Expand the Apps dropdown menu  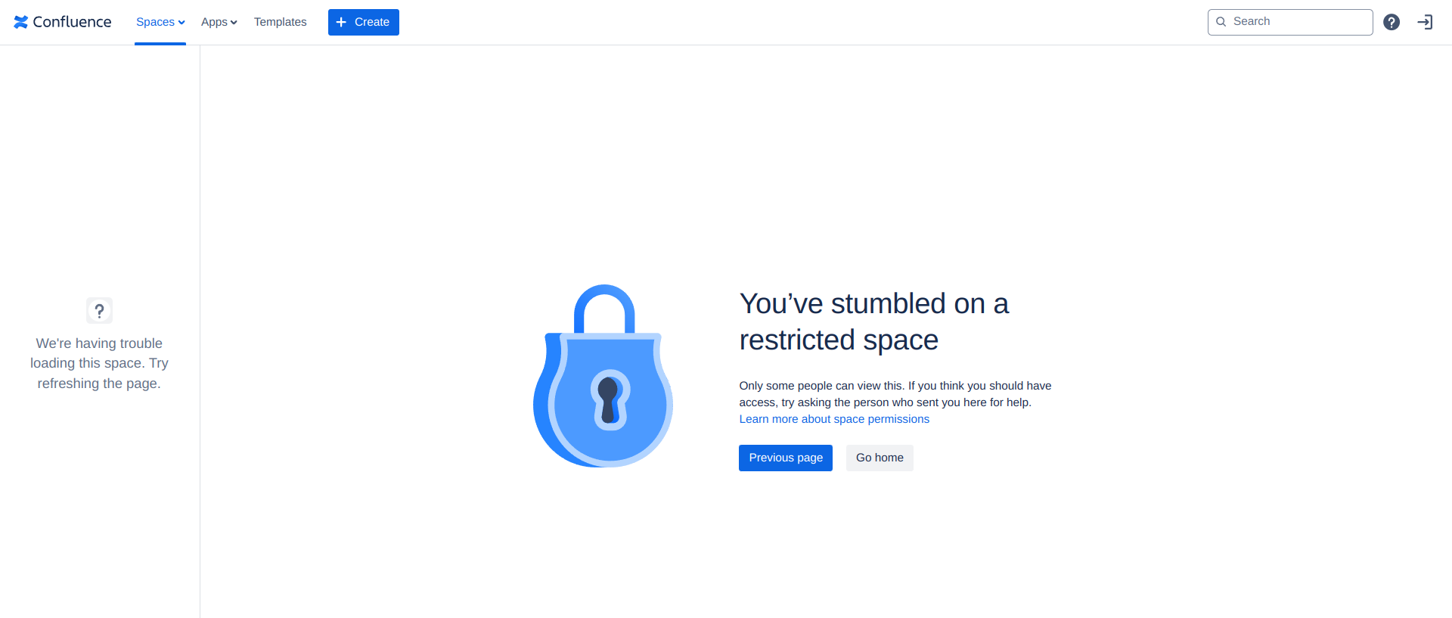click(219, 22)
